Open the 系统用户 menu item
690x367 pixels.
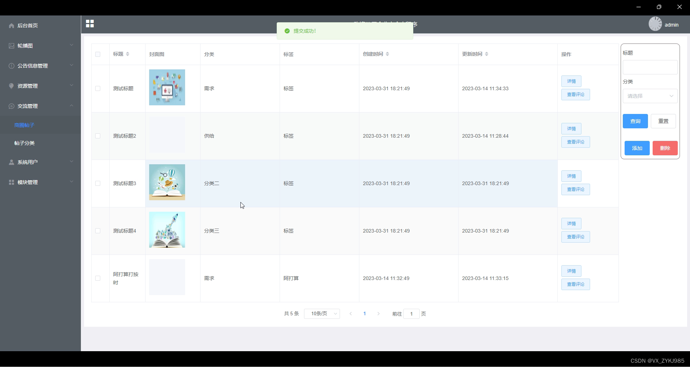pyautogui.click(x=40, y=162)
